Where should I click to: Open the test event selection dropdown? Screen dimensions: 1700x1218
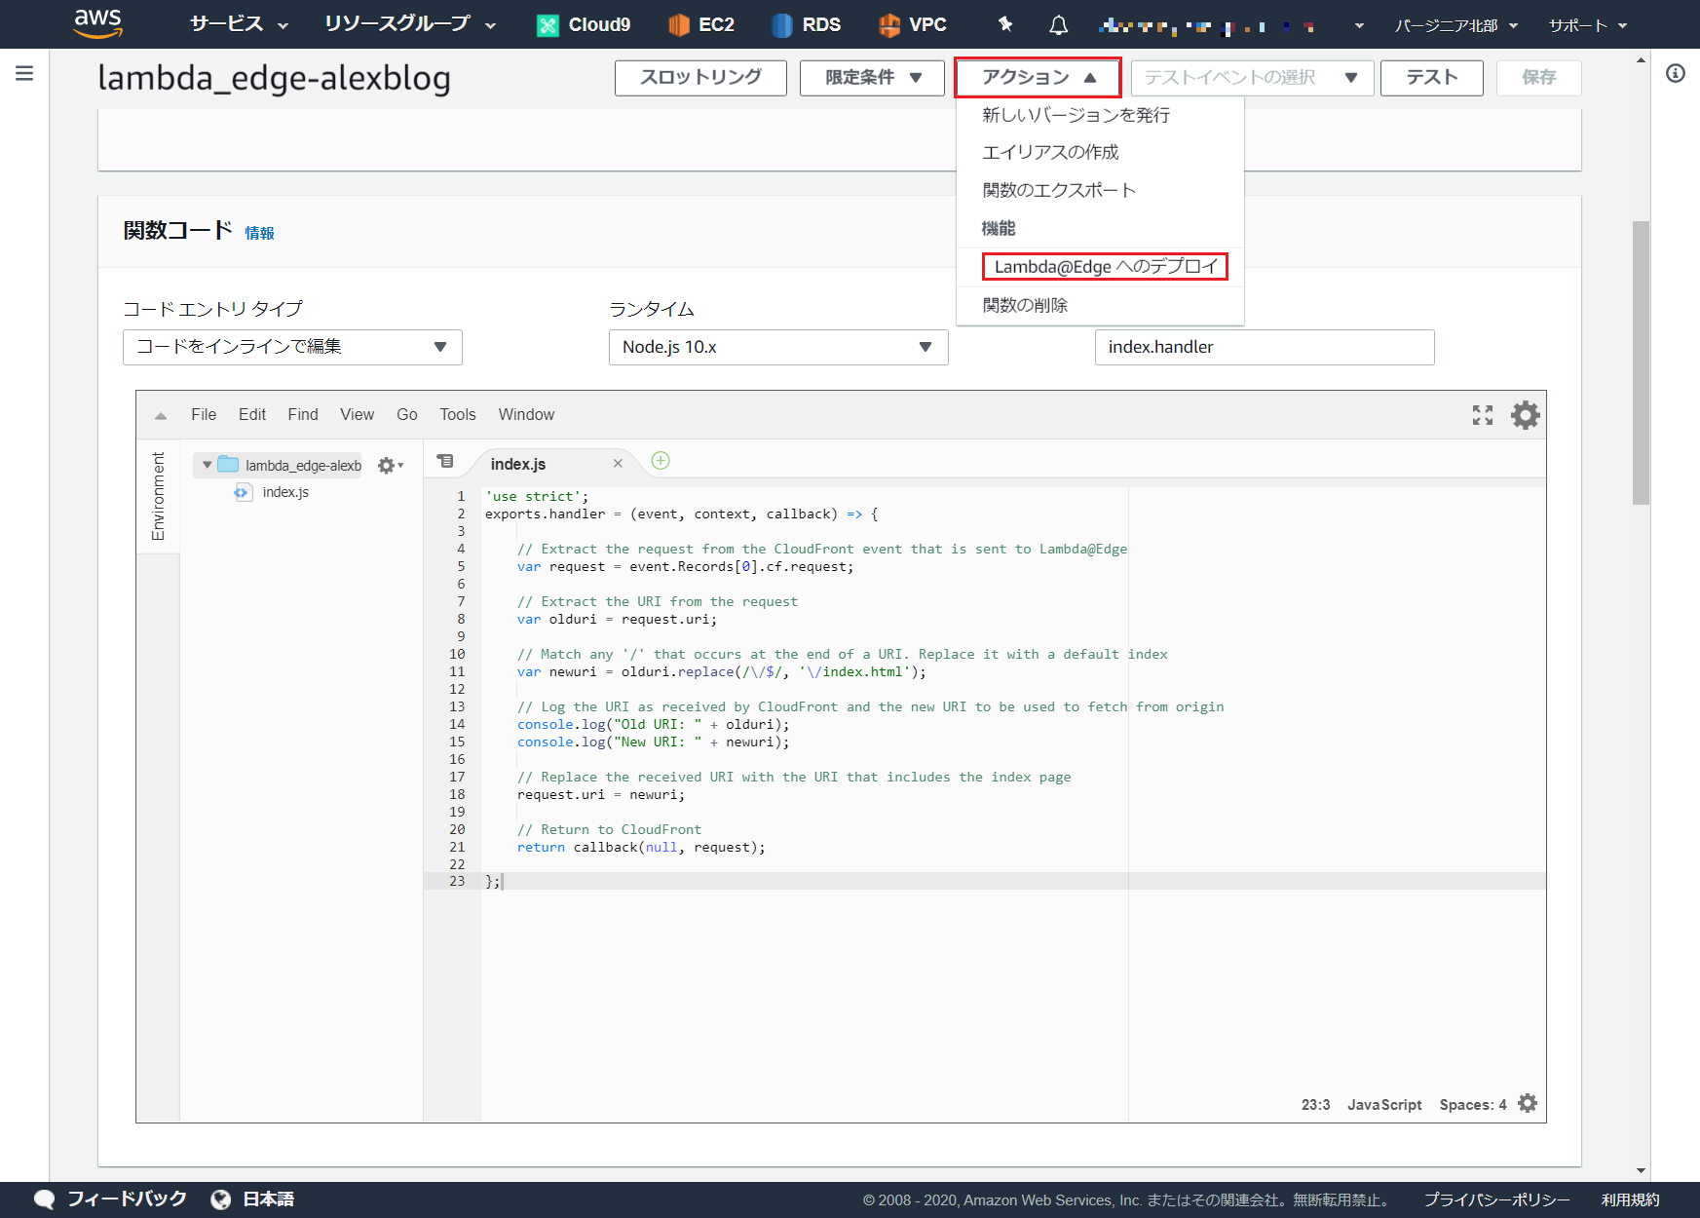1251,78
